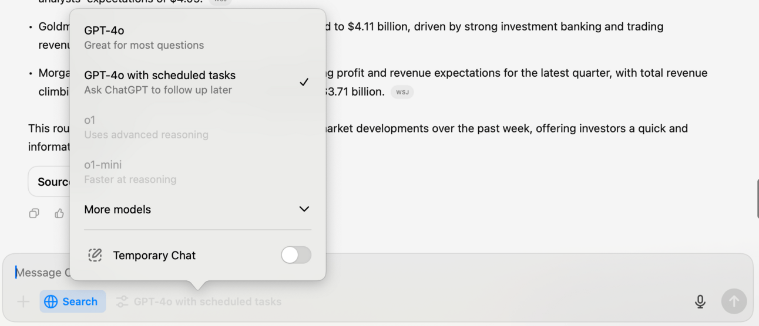This screenshot has height=326, width=759.
Task: Open attachments with the plus icon
Action: click(23, 301)
